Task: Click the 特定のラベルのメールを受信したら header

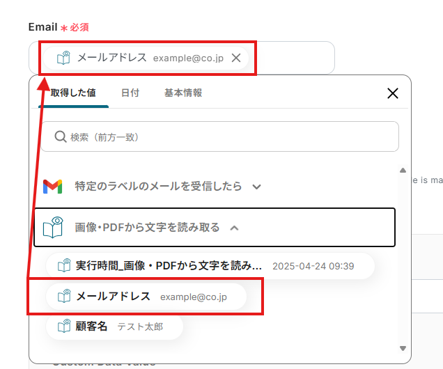Action: (158, 187)
